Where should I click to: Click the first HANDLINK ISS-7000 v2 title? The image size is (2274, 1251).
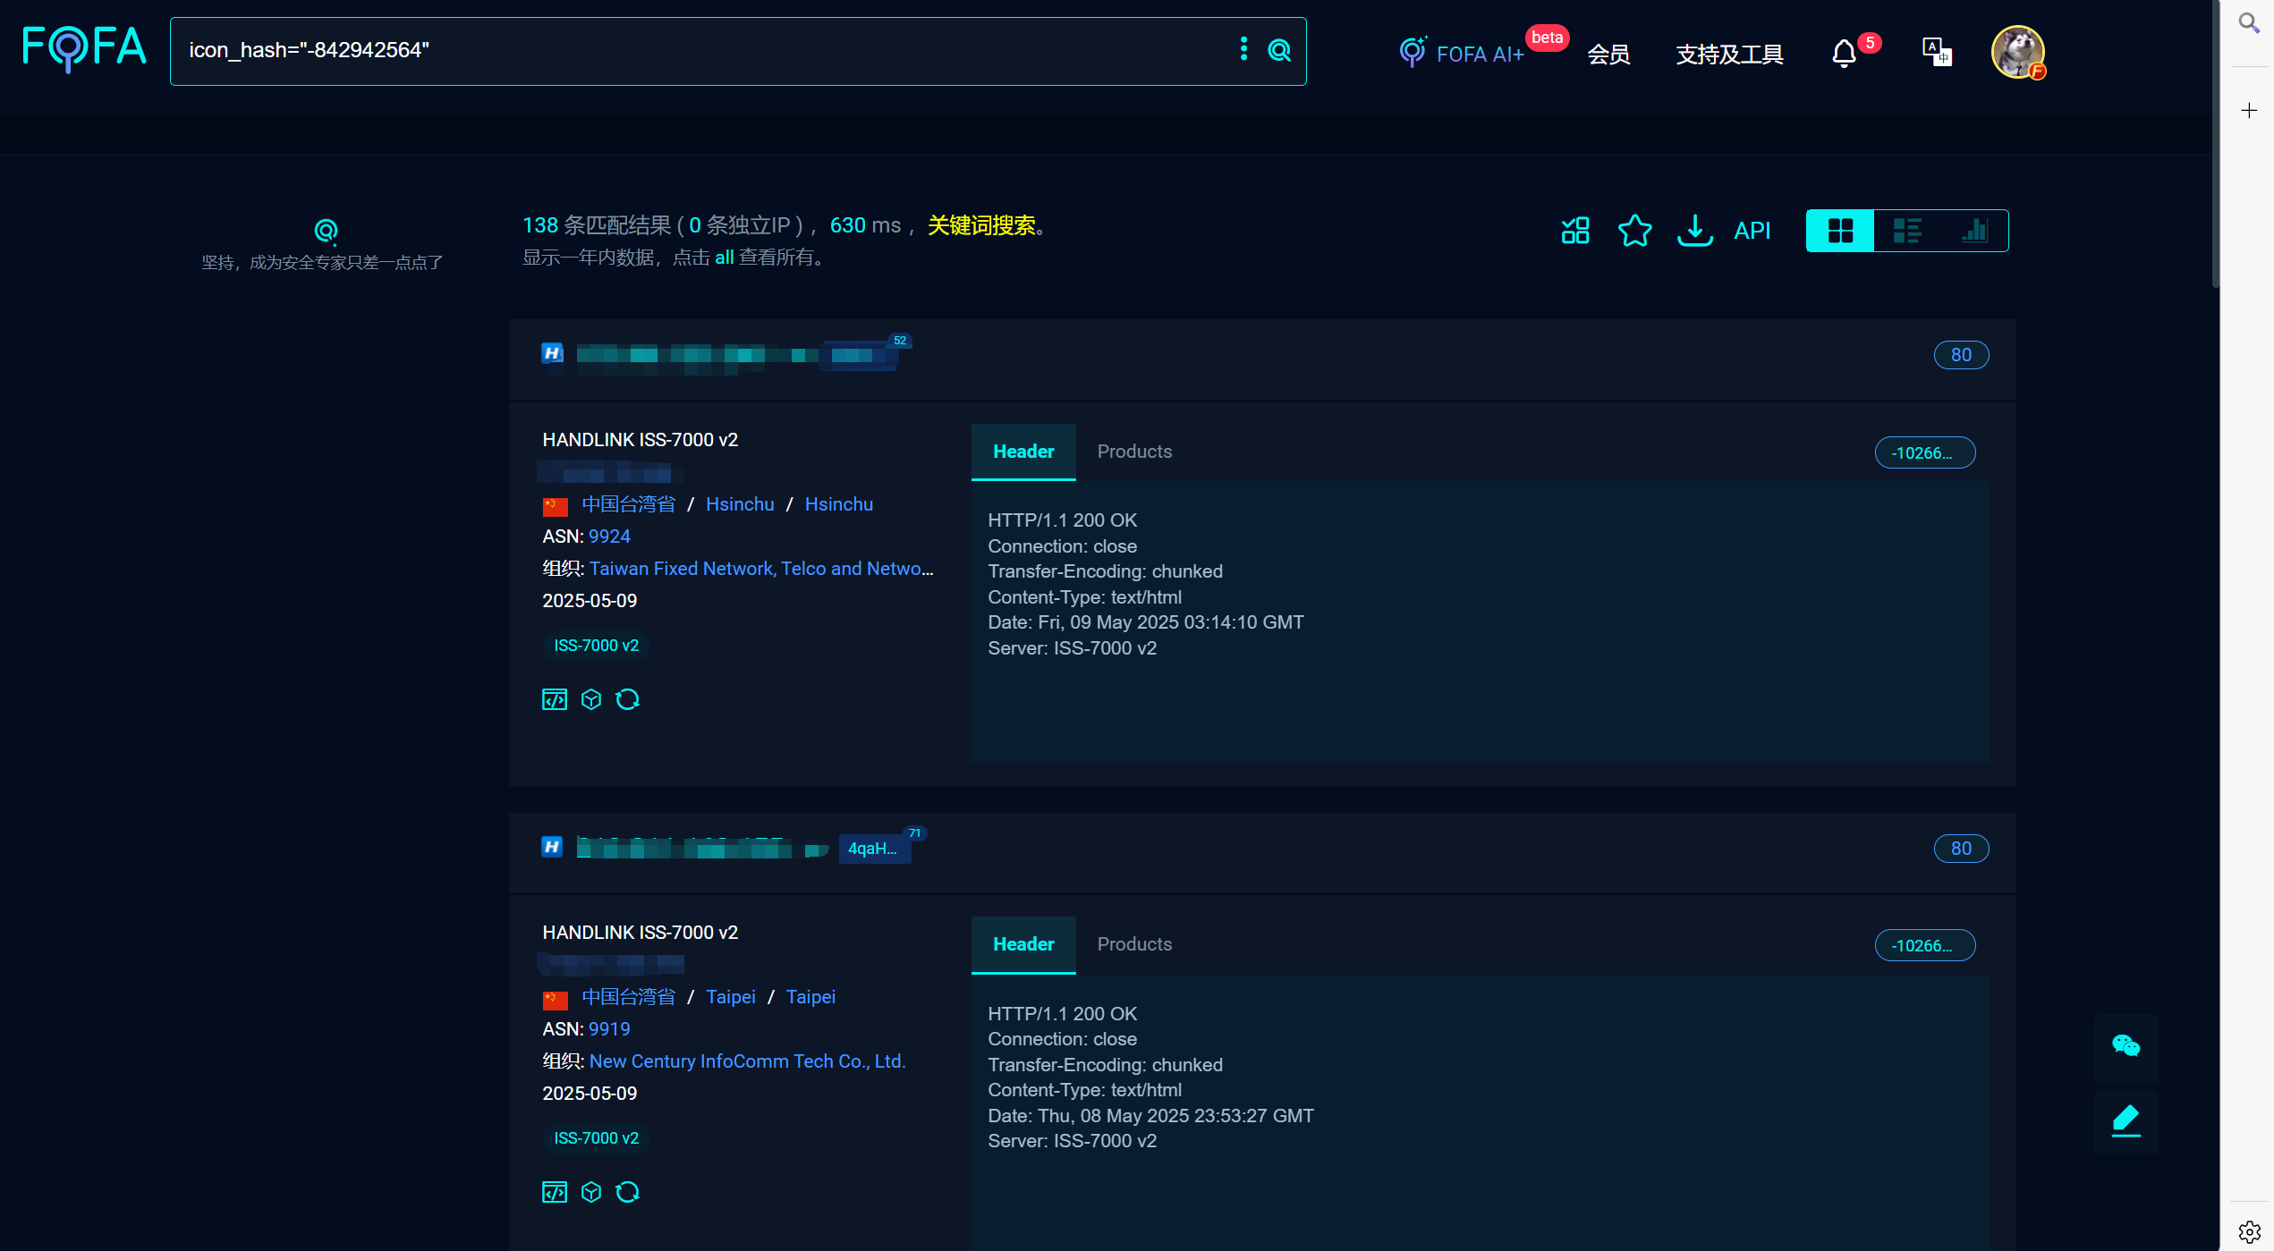click(640, 440)
